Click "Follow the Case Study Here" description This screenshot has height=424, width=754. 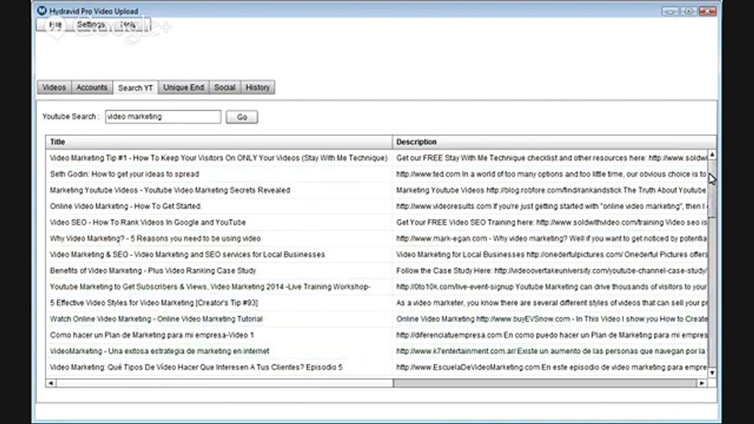click(x=550, y=271)
